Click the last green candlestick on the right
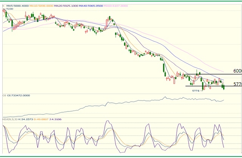Screen dimensions: 242x158 coord(224,87)
